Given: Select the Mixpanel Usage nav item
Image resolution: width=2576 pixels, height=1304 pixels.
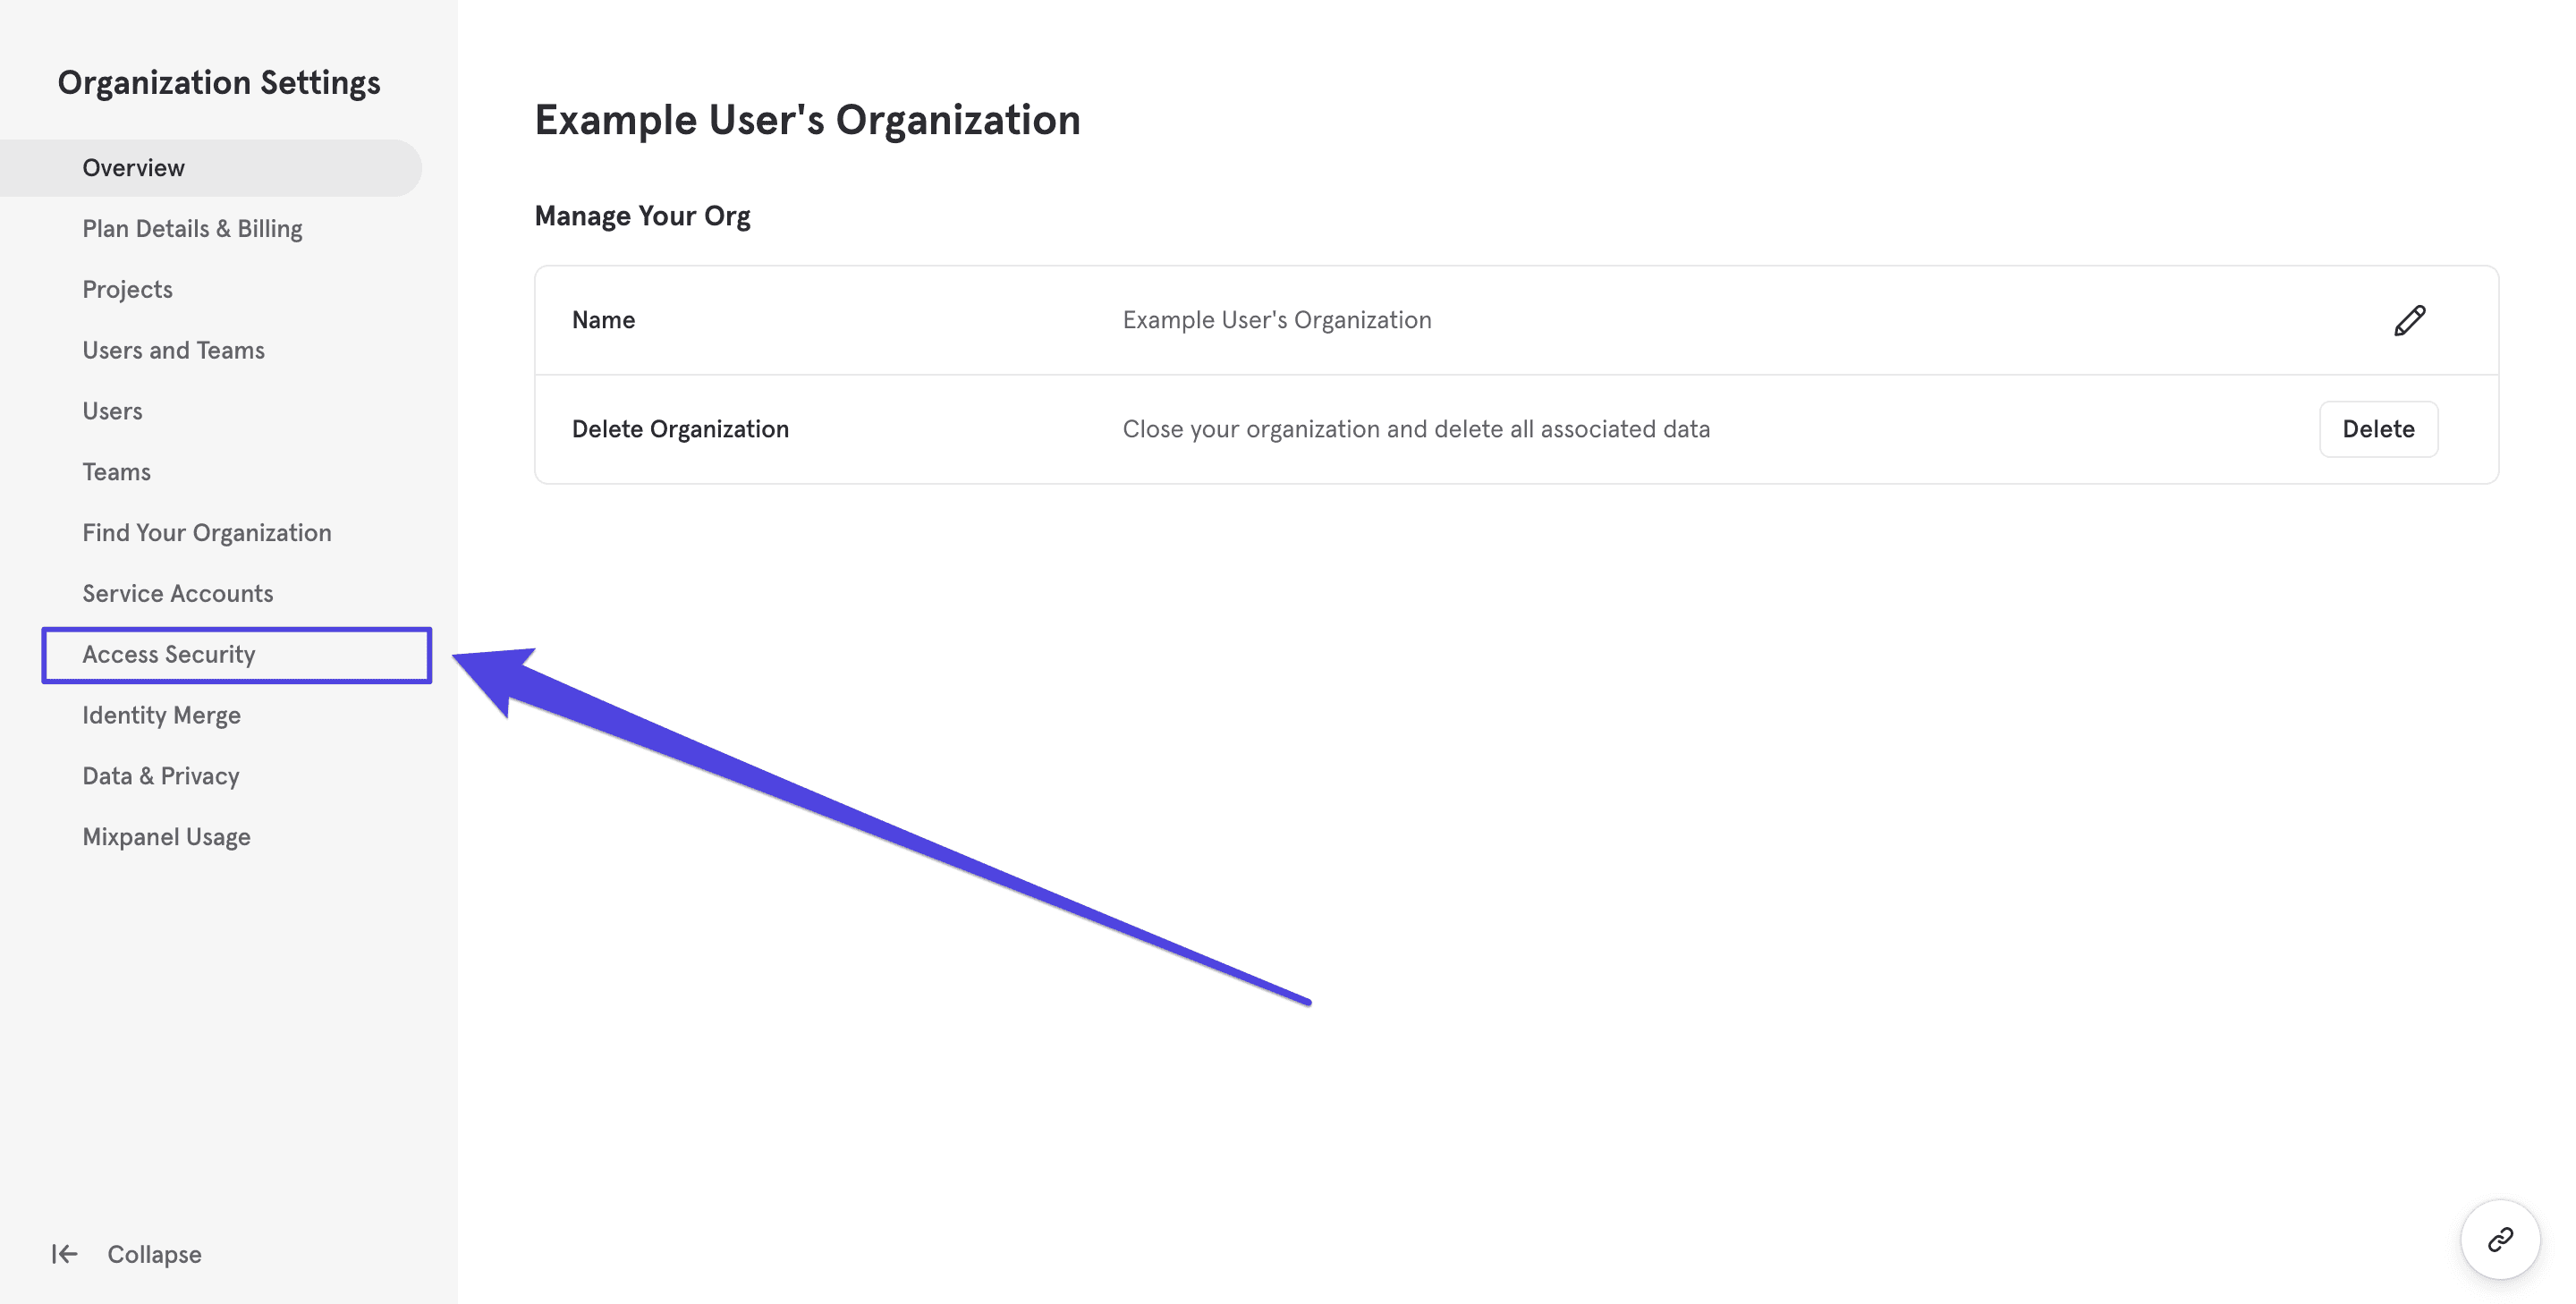Looking at the screenshot, I should pyautogui.click(x=166, y=836).
